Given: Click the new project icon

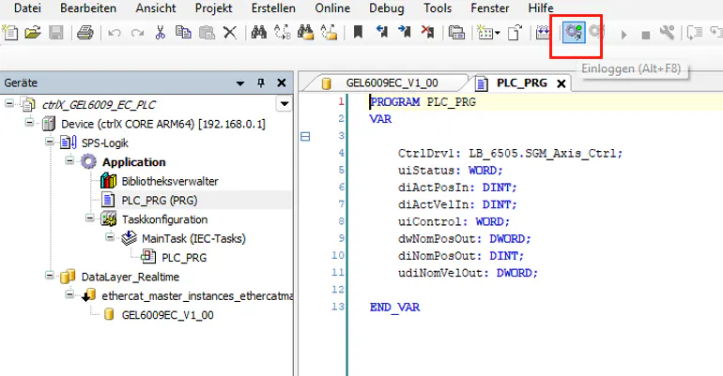Looking at the screenshot, I should click(x=10, y=33).
